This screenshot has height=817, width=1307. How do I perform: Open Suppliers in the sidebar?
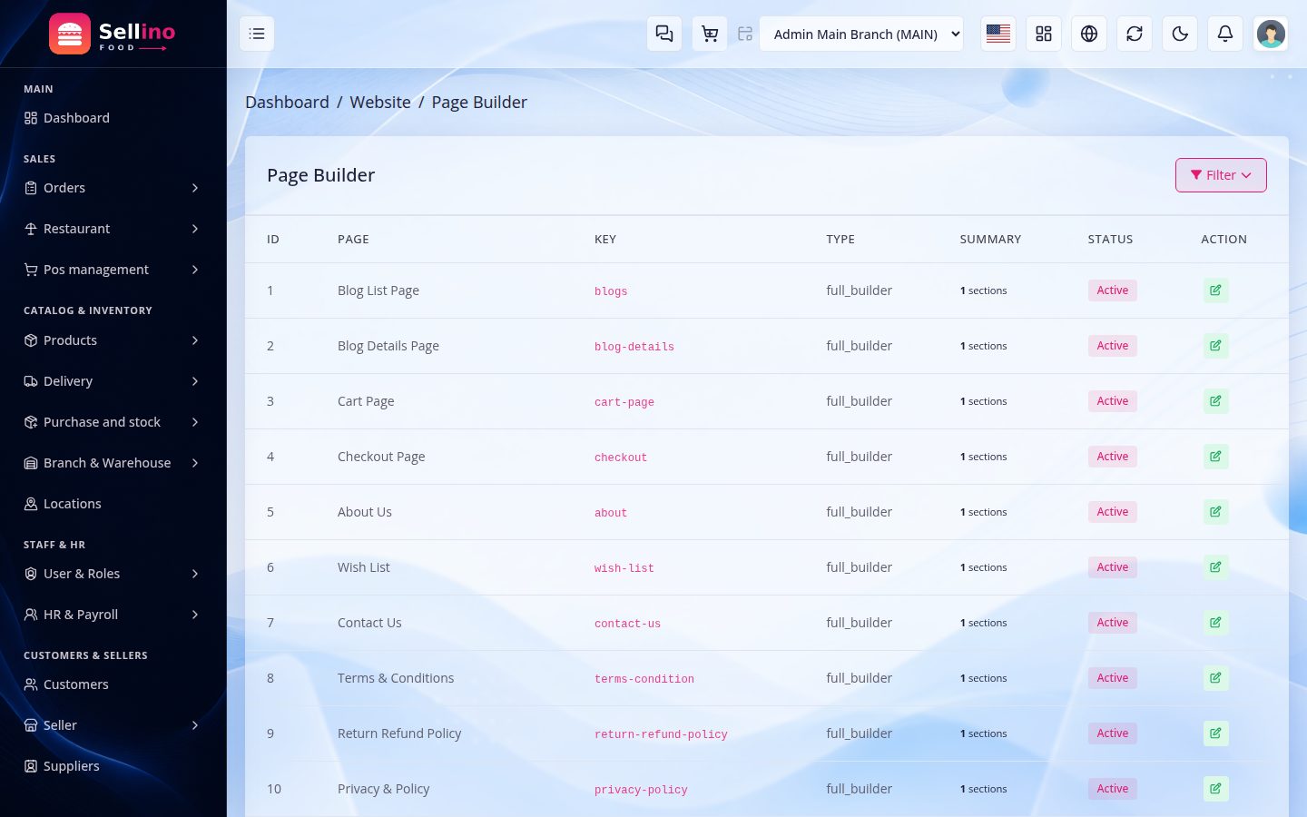pyautogui.click(x=113, y=766)
